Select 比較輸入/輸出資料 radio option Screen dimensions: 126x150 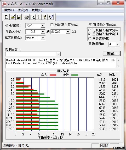[x=89, y=30]
